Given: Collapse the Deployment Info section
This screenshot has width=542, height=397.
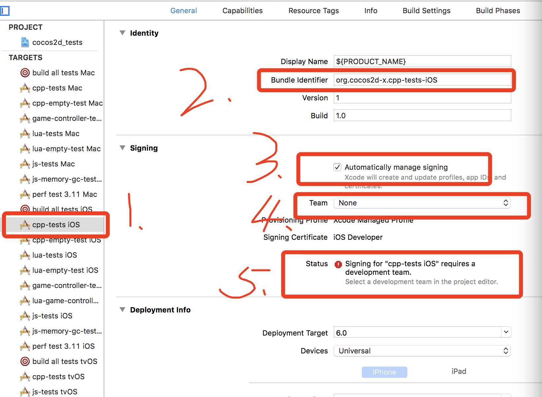Looking at the screenshot, I should [x=122, y=310].
